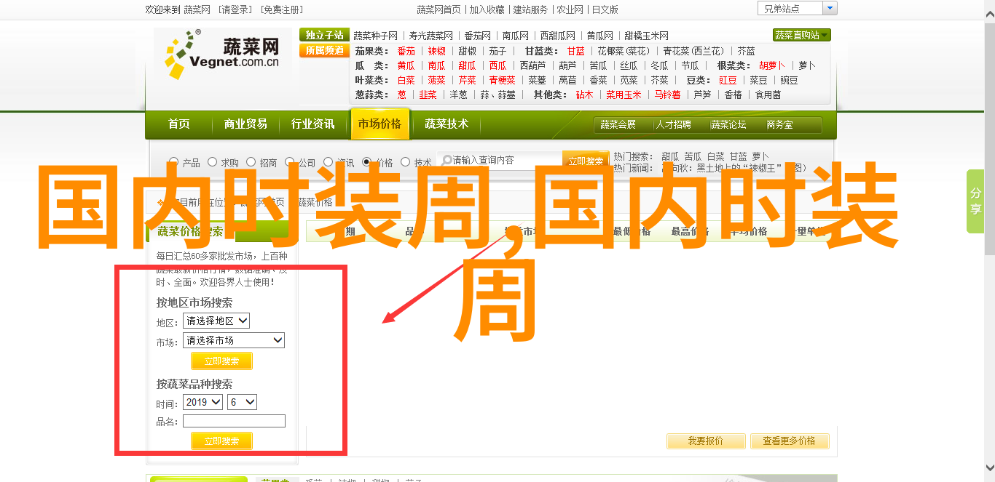Image resolution: width=995 pixels, height=482 pixels.
Task: Open the 兄弟站点 dropdown
Action: pos(797,9)
